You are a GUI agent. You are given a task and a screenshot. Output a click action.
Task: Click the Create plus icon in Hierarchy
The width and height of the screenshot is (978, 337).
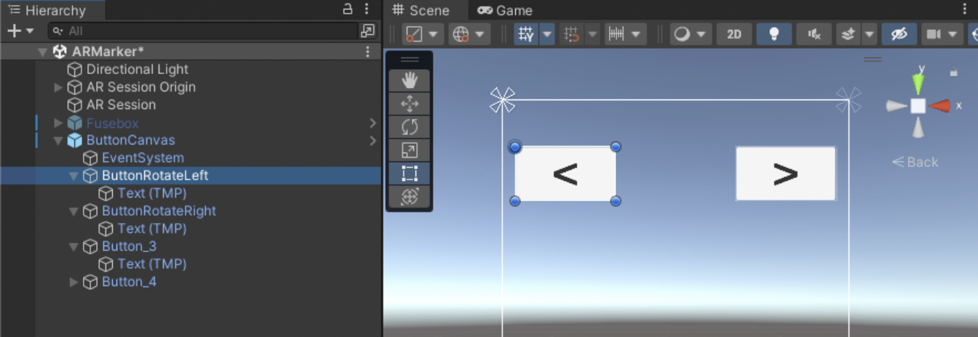click(13, 31)
